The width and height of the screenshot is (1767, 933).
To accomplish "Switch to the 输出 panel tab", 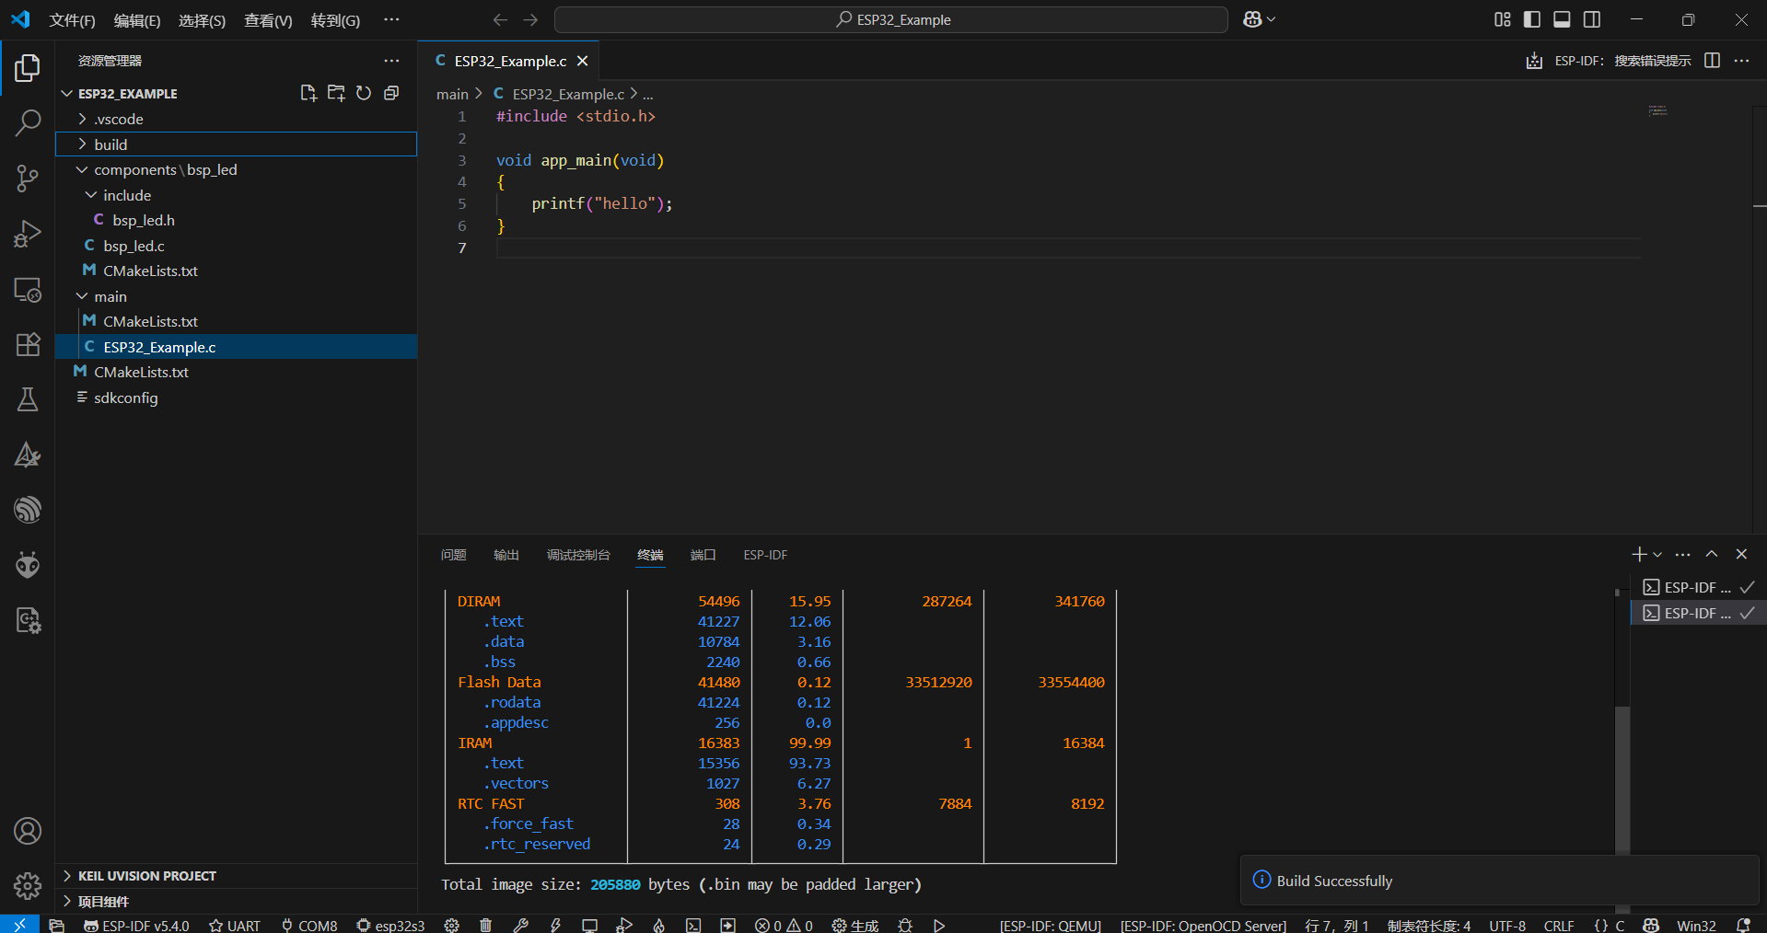I will coord(506,555).
